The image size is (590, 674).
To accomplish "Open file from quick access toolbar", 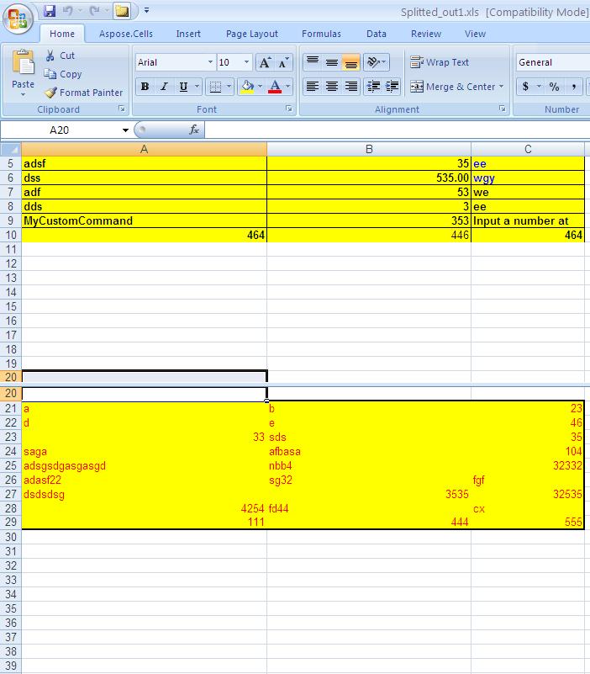I will [x=122, y=11].
